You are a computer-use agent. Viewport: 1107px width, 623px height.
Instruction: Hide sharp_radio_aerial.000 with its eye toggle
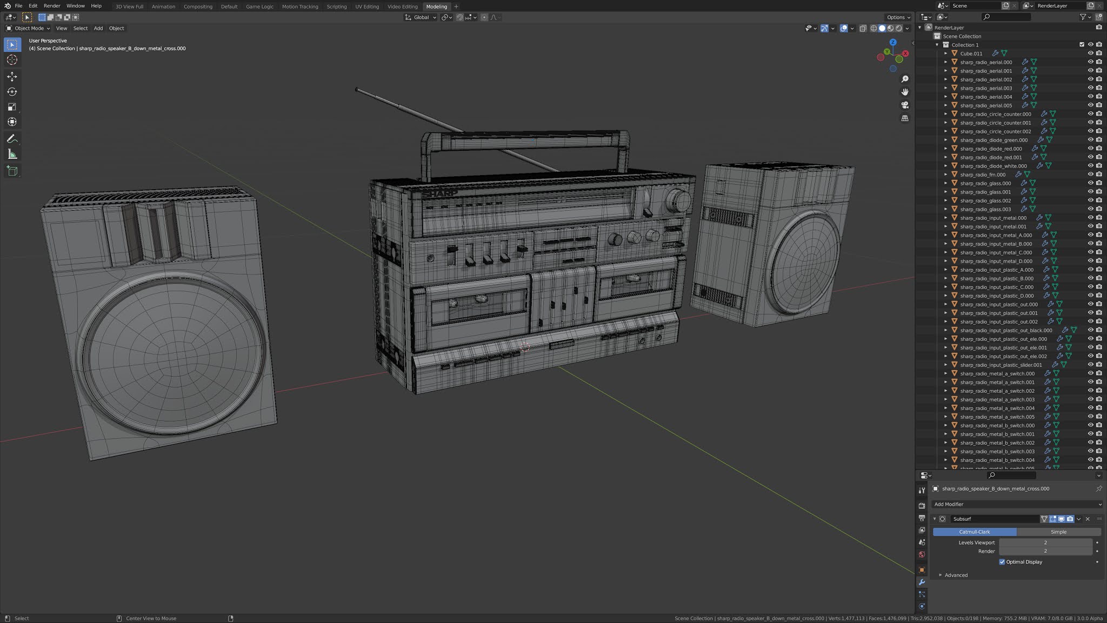pyautogui.click(x=1090, y=62)
